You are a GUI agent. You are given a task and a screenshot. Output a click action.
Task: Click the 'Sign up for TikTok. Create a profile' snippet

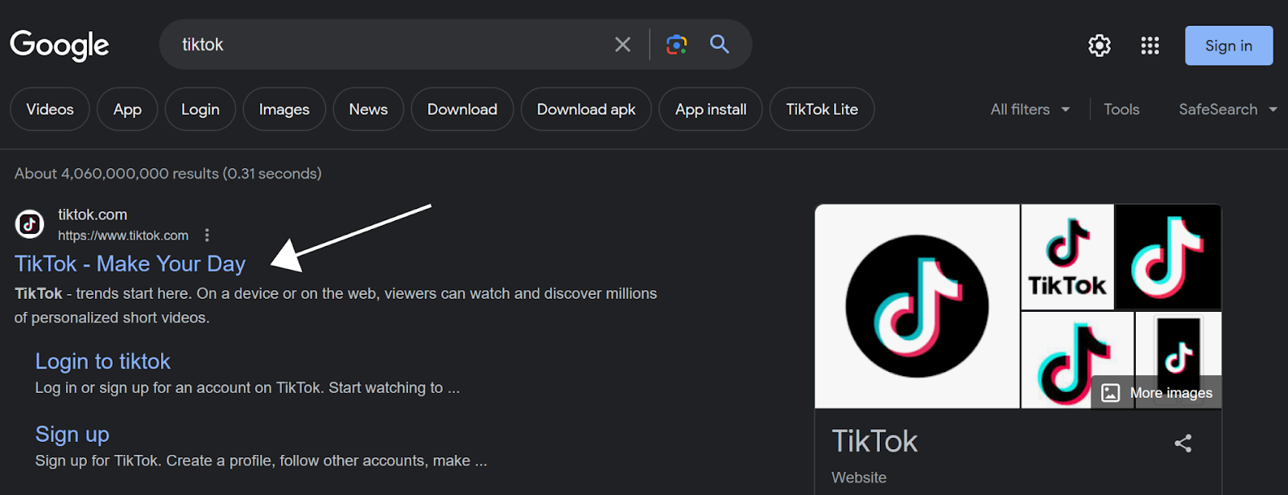coord(261,460)
